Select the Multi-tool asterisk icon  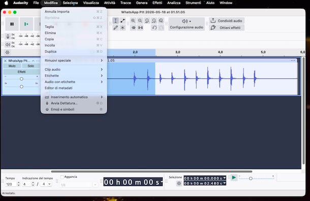tap(122, 27)
